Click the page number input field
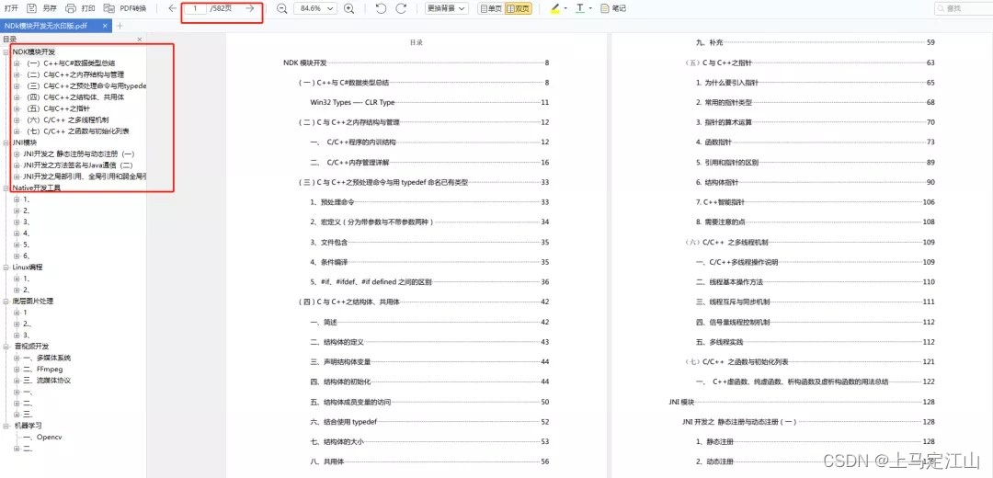This screenshot has width=993, height=478. tap(195, 8)
